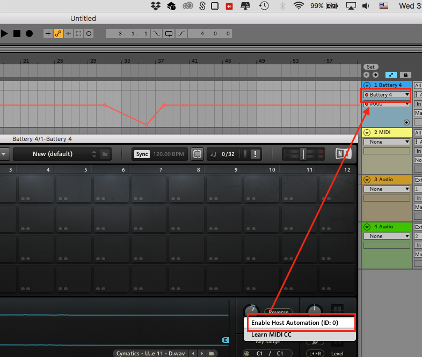Toggle Lock Envelopes padlock button
This screenshot has height=357, width=422.
405,75
